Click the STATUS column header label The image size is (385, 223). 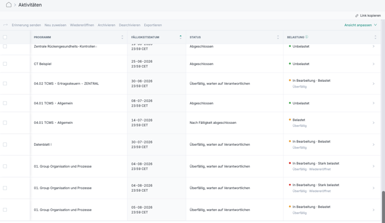(x=195, y=37)
